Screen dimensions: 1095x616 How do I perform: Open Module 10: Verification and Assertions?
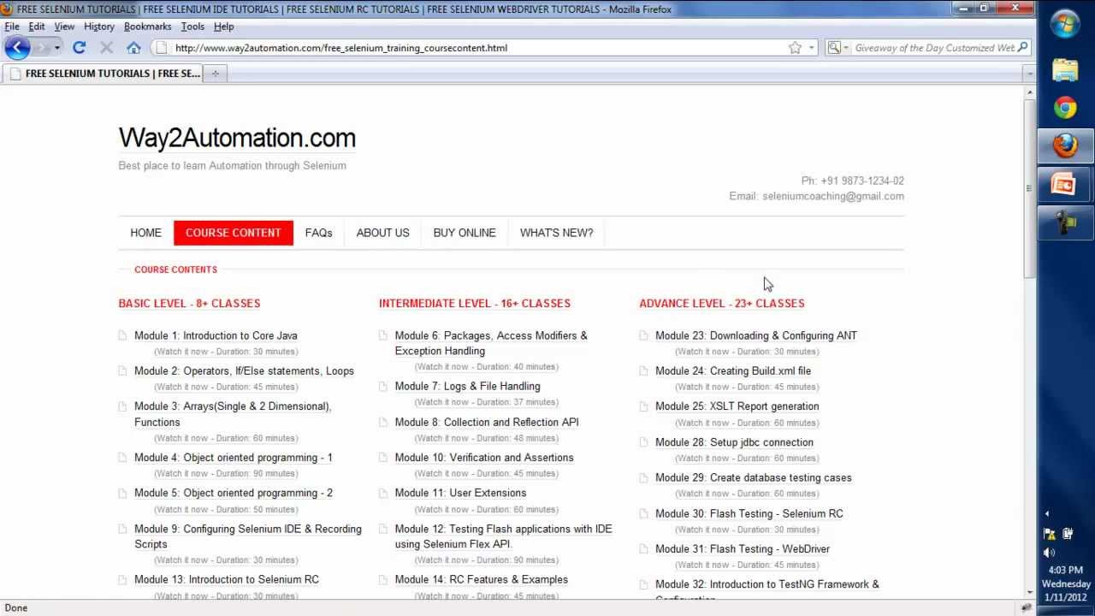coord(484,458)
